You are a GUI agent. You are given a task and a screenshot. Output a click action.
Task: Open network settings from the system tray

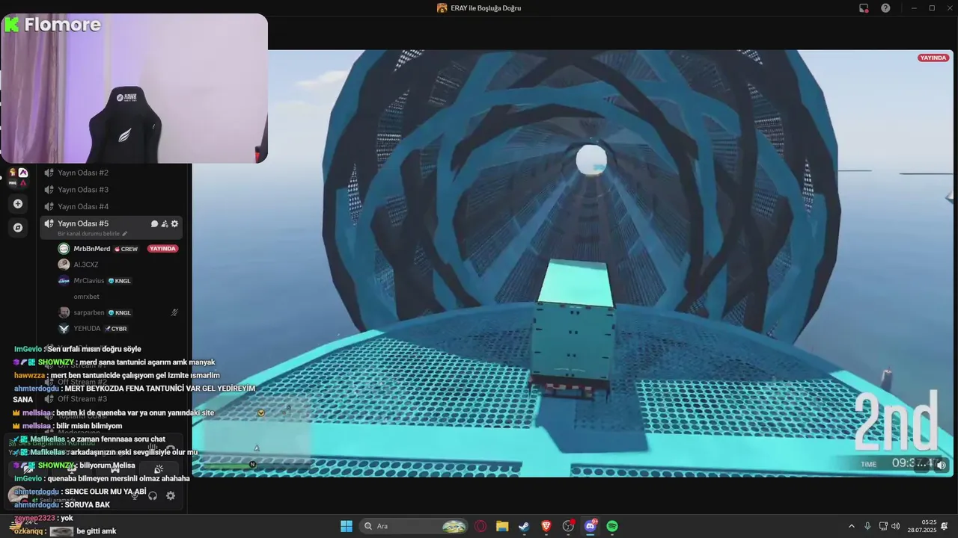pos(883,526)
